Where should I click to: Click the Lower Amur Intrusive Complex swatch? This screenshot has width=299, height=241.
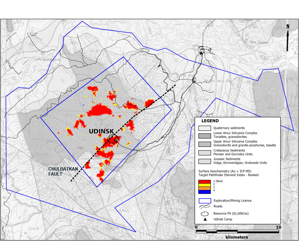(x=205, y=136)
